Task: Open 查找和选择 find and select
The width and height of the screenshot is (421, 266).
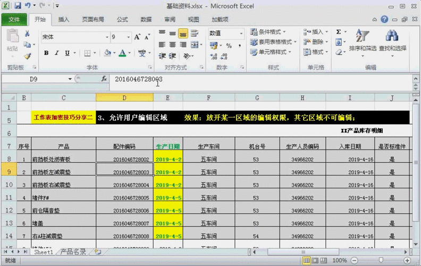Action: [392, 43]
